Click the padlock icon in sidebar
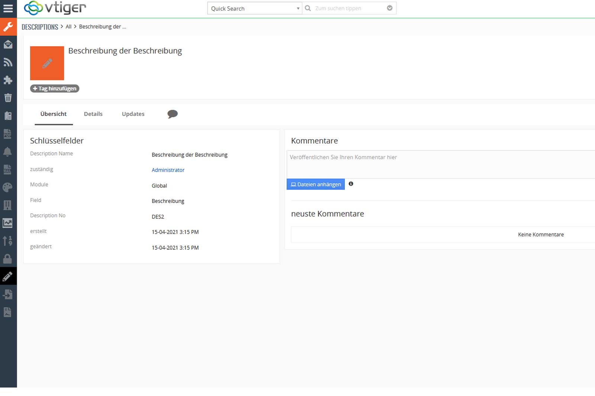Viewport: 595px width, 396px height. click(x=7, y=259)
